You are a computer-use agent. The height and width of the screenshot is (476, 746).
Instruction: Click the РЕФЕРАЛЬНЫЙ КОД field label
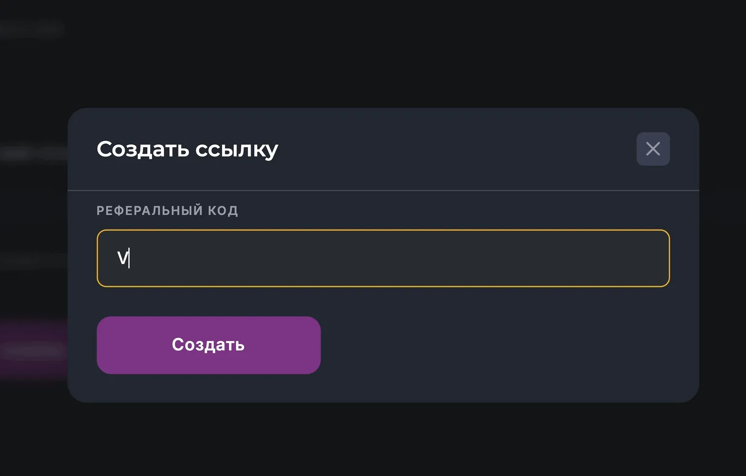click(x=167, y=210)
